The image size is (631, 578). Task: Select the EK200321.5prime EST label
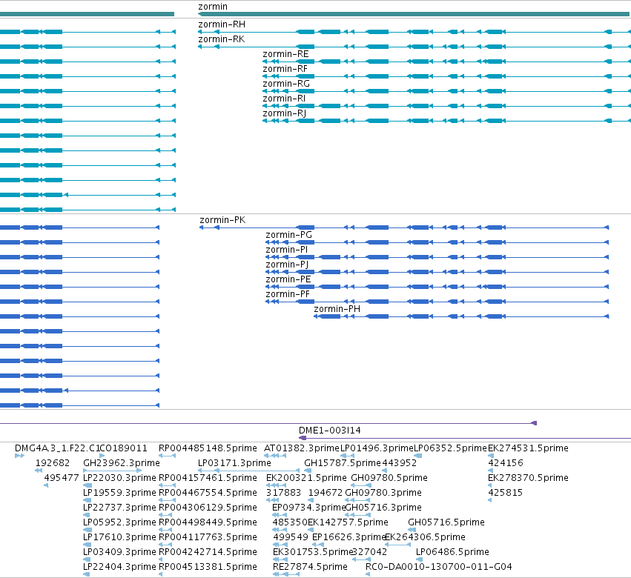click(x=306, y=478)
